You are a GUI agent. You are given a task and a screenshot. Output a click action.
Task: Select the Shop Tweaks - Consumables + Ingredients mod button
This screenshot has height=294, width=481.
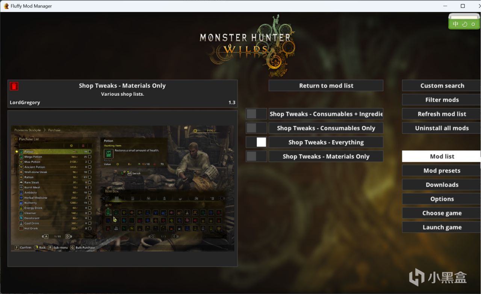pos(326,114)
